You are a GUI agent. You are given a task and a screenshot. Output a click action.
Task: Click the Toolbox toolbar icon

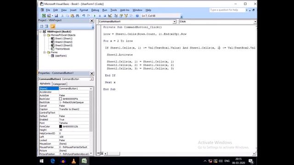click(131, 16)
